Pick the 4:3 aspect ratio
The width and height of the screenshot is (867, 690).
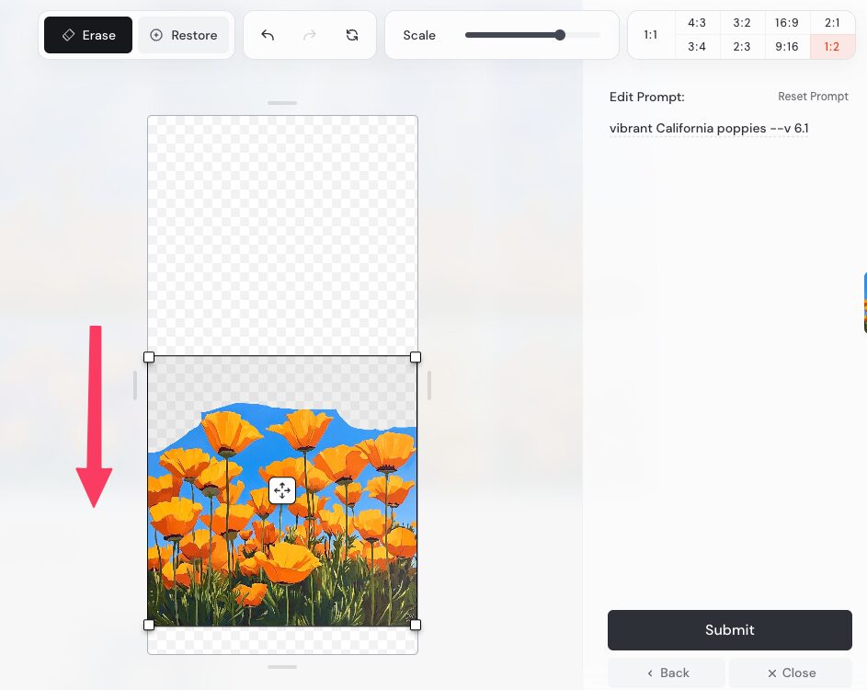point(697,23)
